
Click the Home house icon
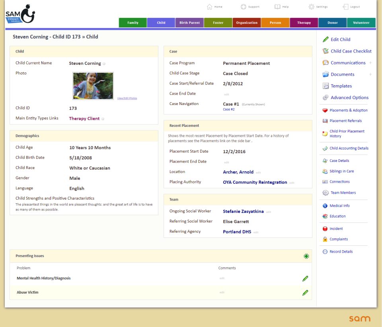coord(210,7)
